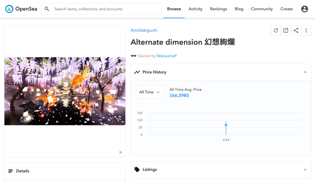Click the share icon
315x183 pixels.
[x=296, y=30]
